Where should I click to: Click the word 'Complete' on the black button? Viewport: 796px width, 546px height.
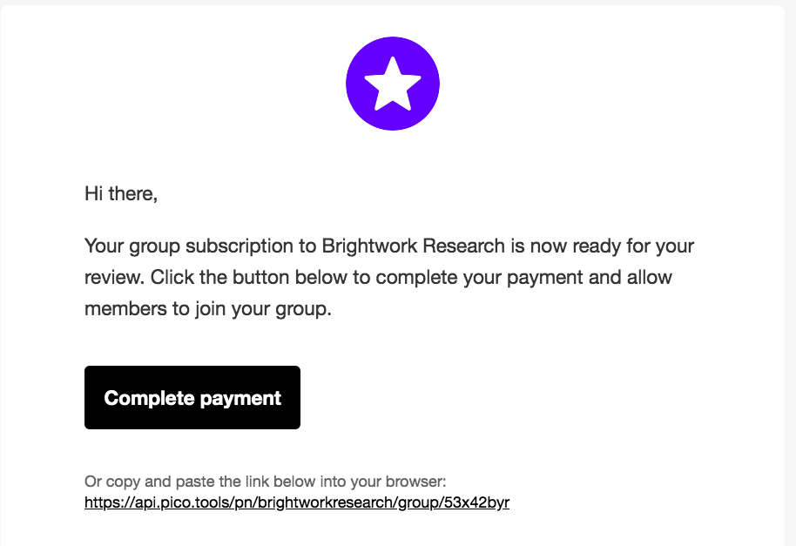click(x=149, y=398)
